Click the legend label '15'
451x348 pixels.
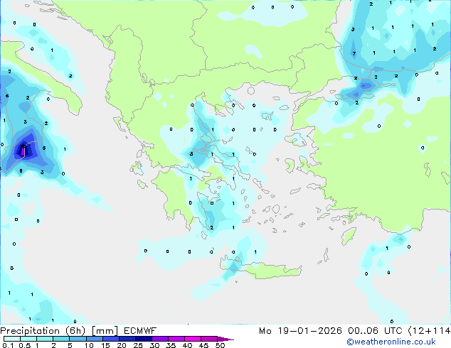[105, 345]
